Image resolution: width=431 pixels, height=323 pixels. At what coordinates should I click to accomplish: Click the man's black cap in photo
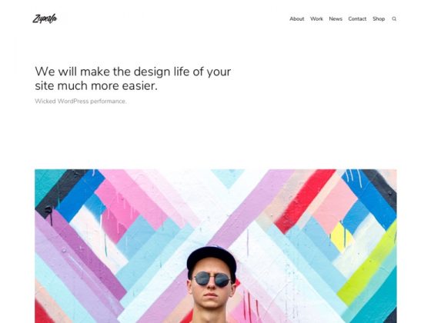tap(211, 260)
